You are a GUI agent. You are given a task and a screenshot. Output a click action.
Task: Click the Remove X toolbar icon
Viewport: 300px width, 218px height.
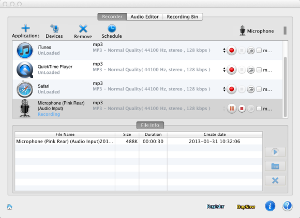point(83,28)
